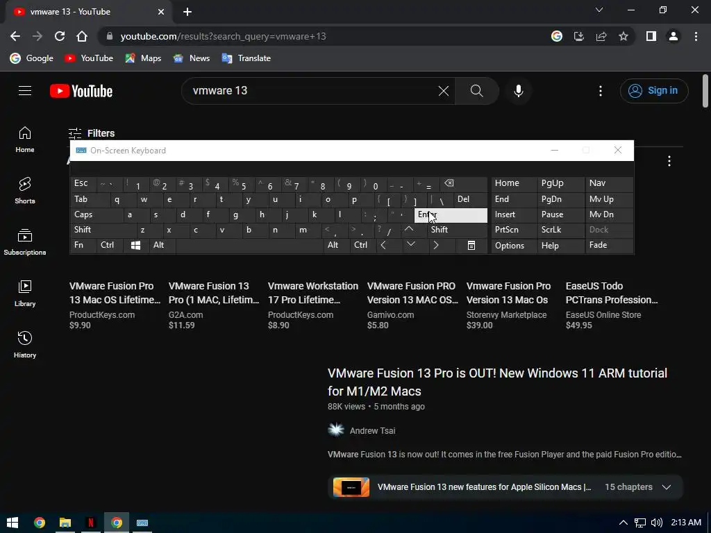Open the YouTube hamburger guide menu
Viewport: 711px width, 533px height.
pyautogui.click(x=25, y=91)
